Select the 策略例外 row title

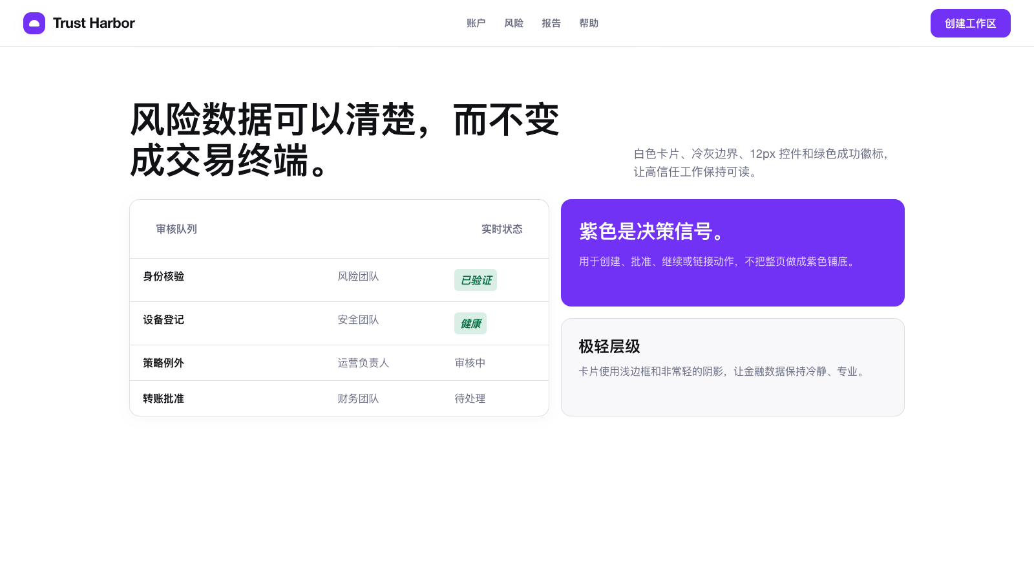pyautogui.click(x=164, y=363)
